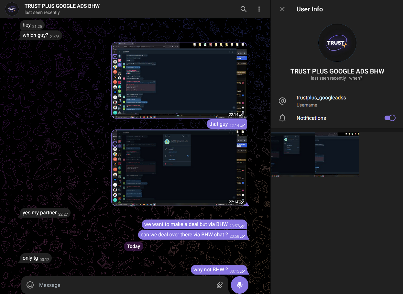403x294 pixels.
Task: Click the 'Username' label in User Info
Action: [307, 105]
